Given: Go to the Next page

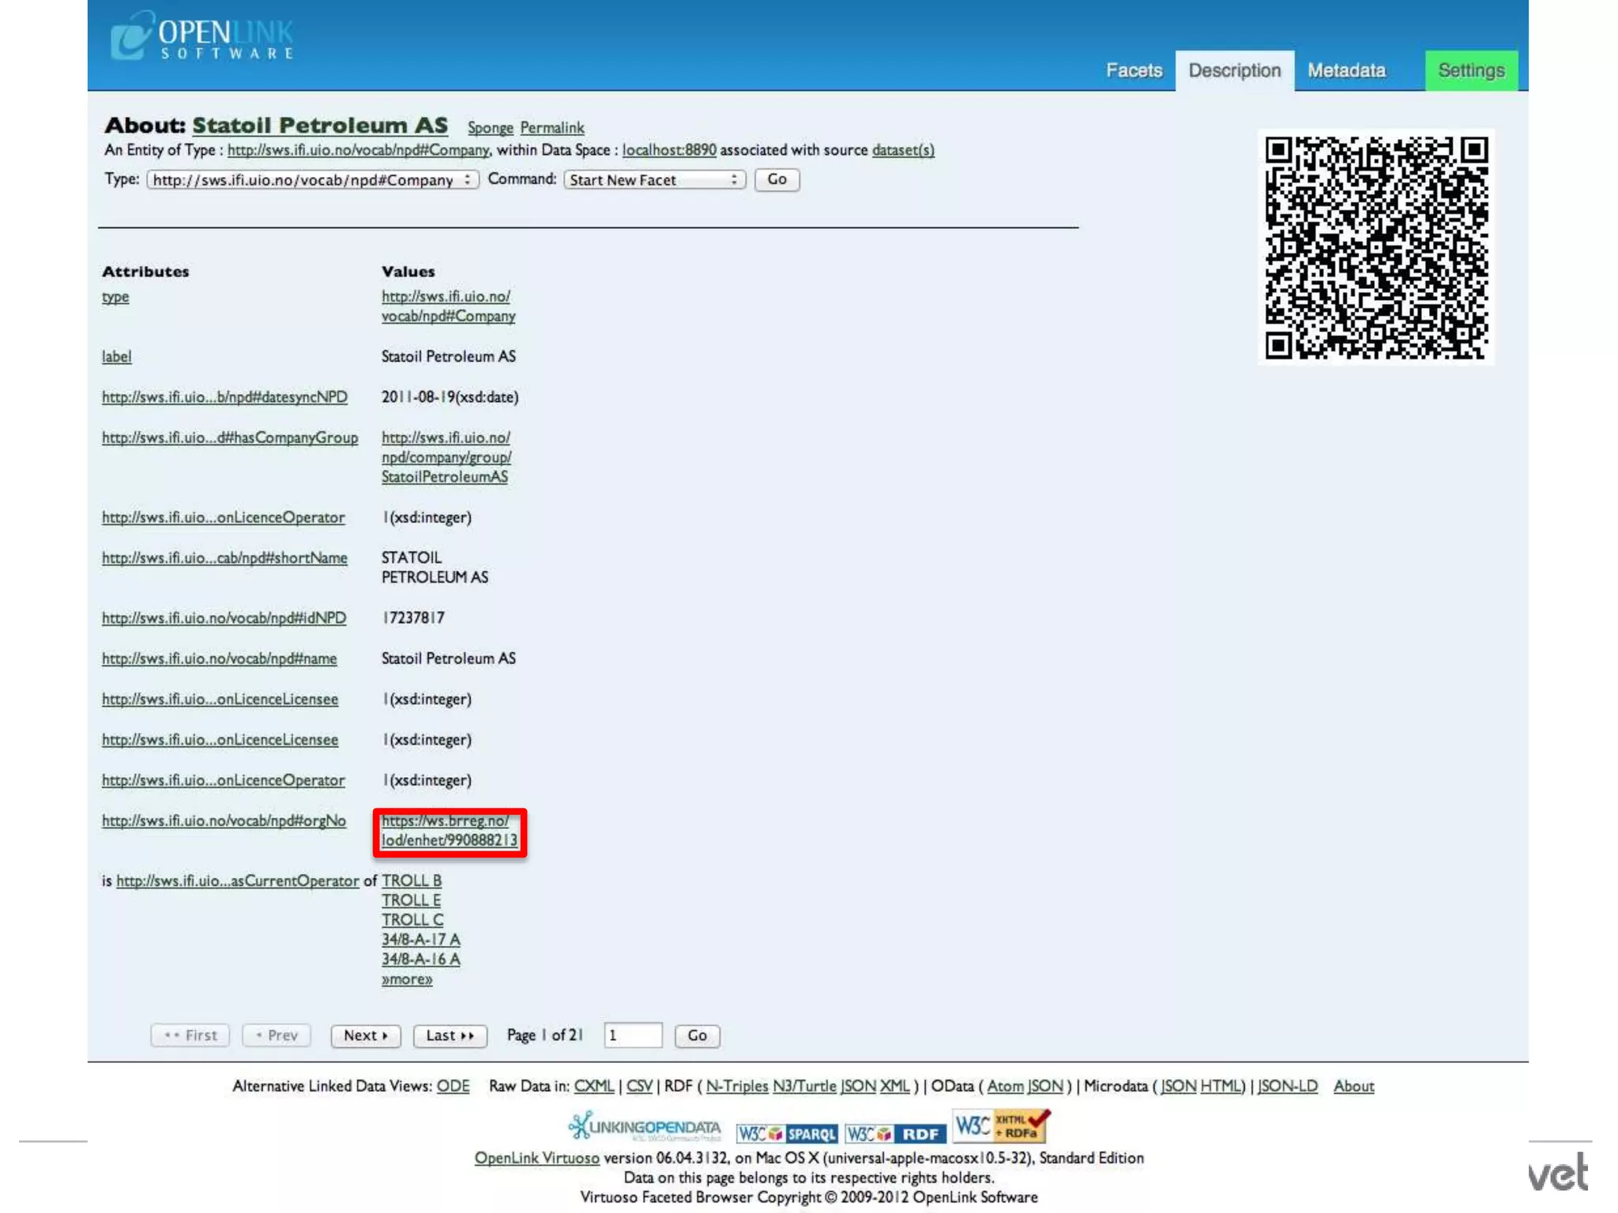Looking at the screenshot, I should 366,1035.
